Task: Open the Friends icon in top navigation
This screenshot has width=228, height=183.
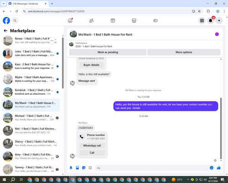Action: tap(91, 21)
